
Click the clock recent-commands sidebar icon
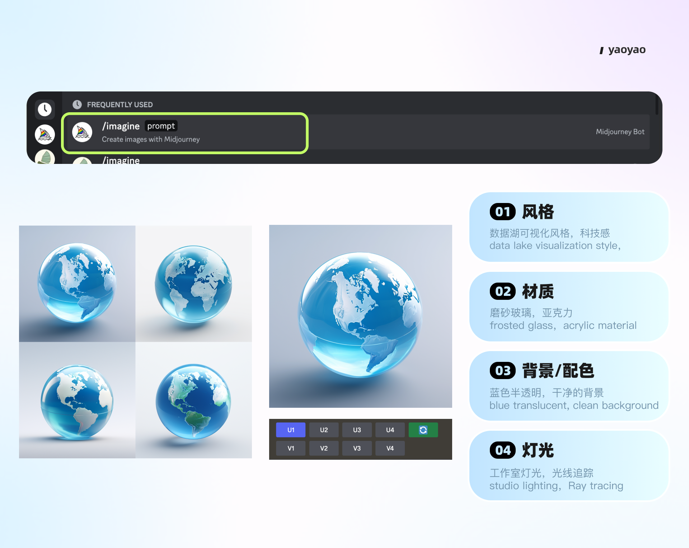click(45, 109)
